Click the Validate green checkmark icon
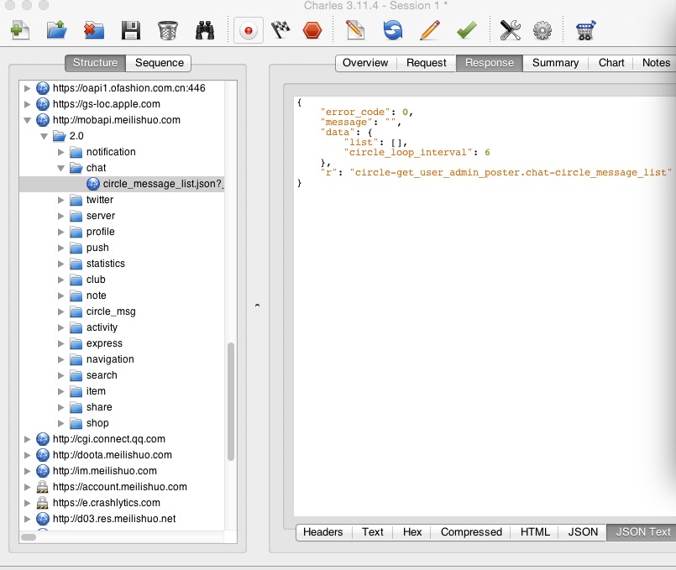The width and height of the screenshot is (676, 570). (x=467, y=30)
